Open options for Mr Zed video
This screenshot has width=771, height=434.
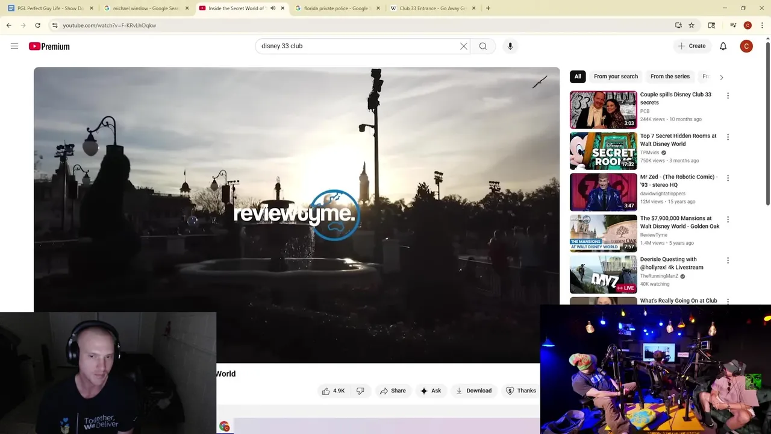point(728,178)
